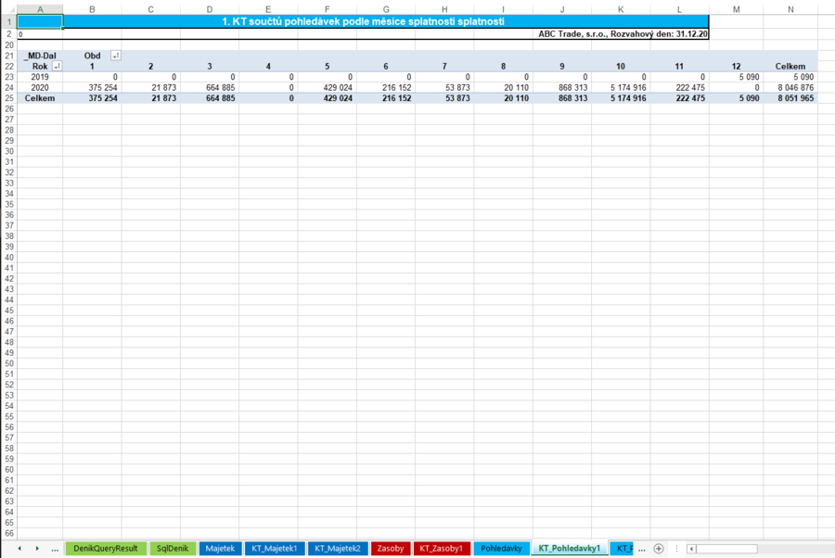This screenshot has width=835, height=558.
Task: Click the 2020 grand total cell 8 046 876
Action: coord(792,87)
